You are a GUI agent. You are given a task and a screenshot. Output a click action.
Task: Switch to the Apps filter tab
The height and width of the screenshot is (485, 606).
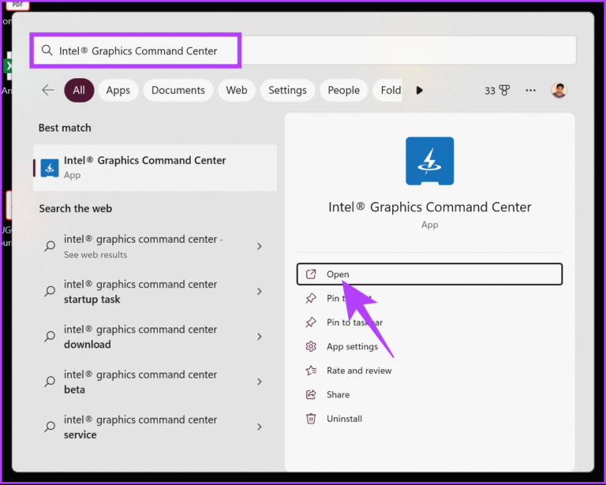coord(118,91)
